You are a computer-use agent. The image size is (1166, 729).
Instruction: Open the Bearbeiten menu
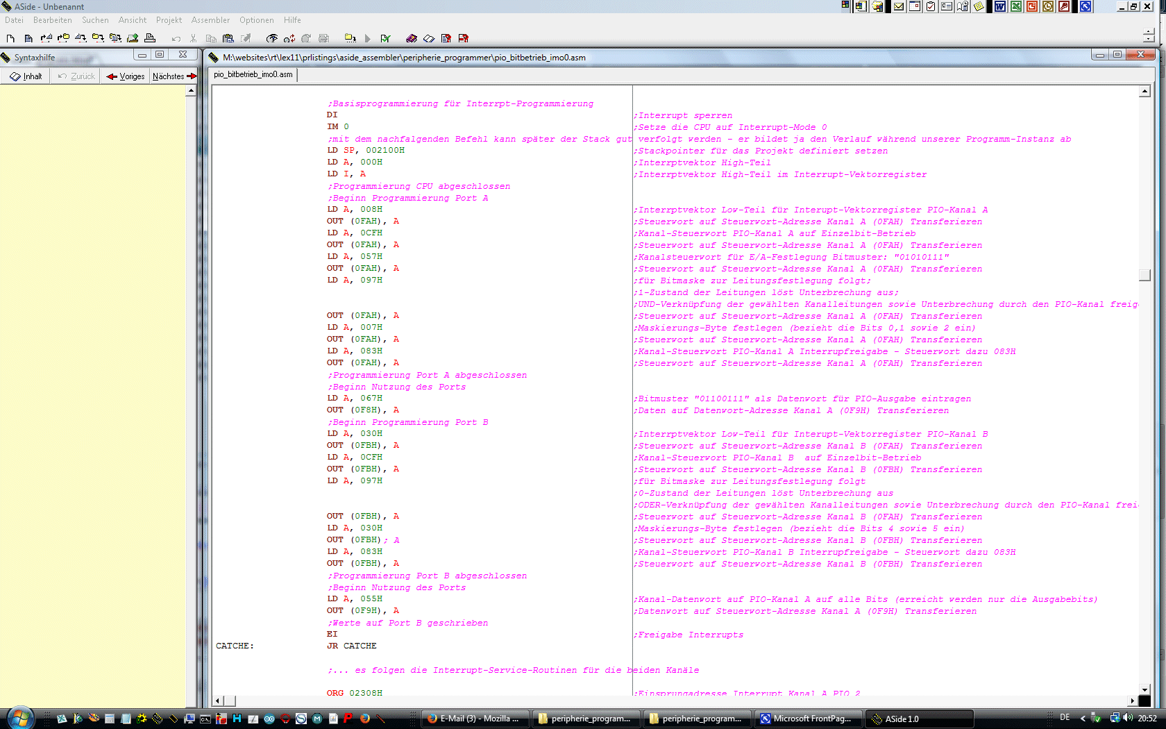pos(53,20)
